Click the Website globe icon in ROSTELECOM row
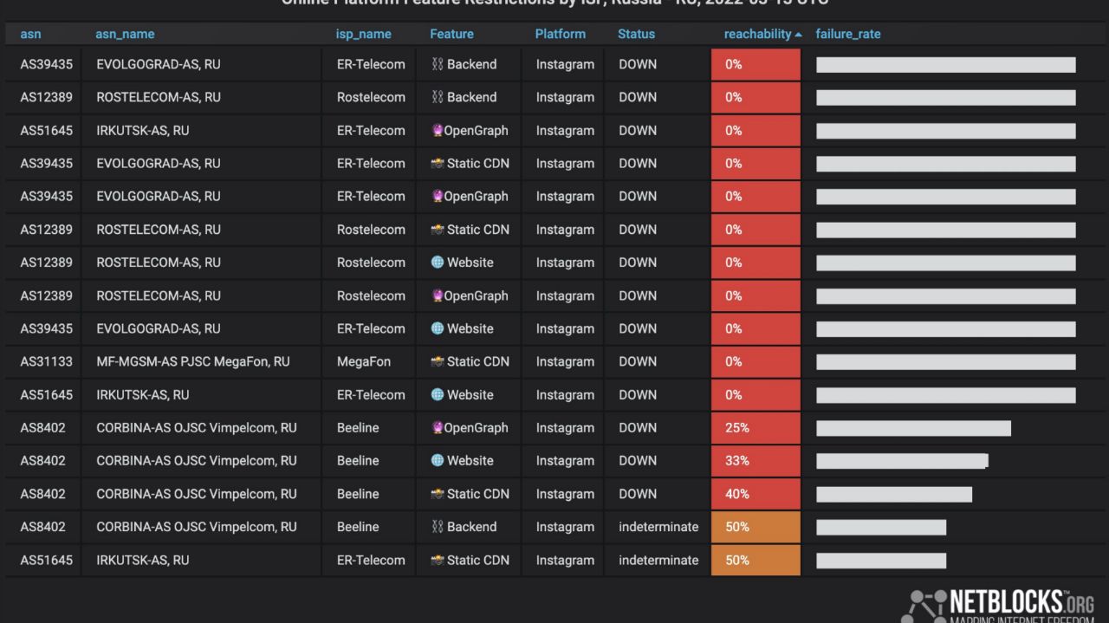Viewport: 1109px width, 623px height. pyautogui.click(x=437, y=263)
